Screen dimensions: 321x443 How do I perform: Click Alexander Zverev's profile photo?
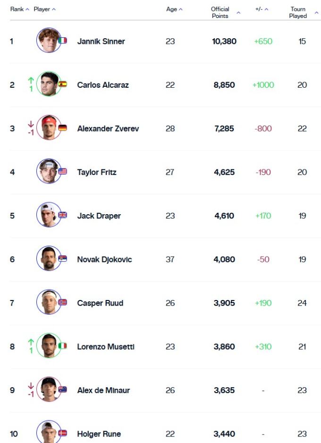tap(48, 128)
